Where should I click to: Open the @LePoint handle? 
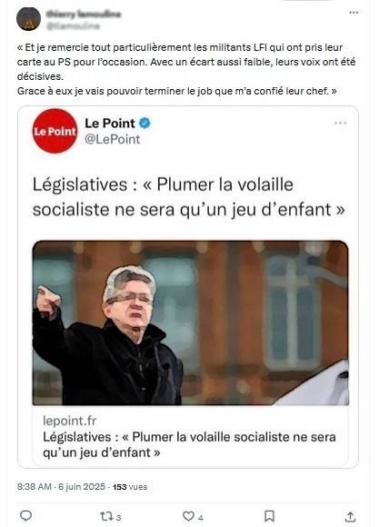113,139
